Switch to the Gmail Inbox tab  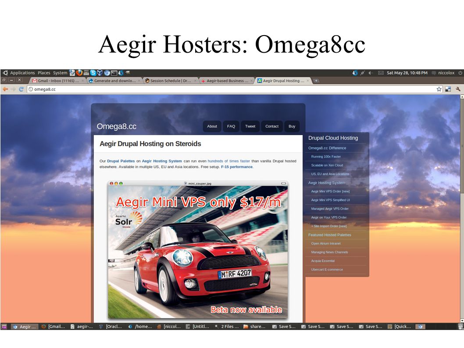[58, 81]
